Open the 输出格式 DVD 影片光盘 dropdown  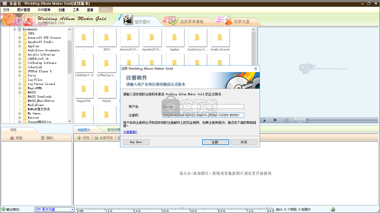[55, 210]
